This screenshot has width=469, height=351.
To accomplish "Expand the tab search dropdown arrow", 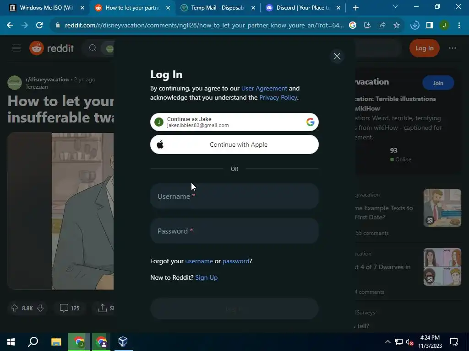I will pyautogui.click(x=395, y=6).
